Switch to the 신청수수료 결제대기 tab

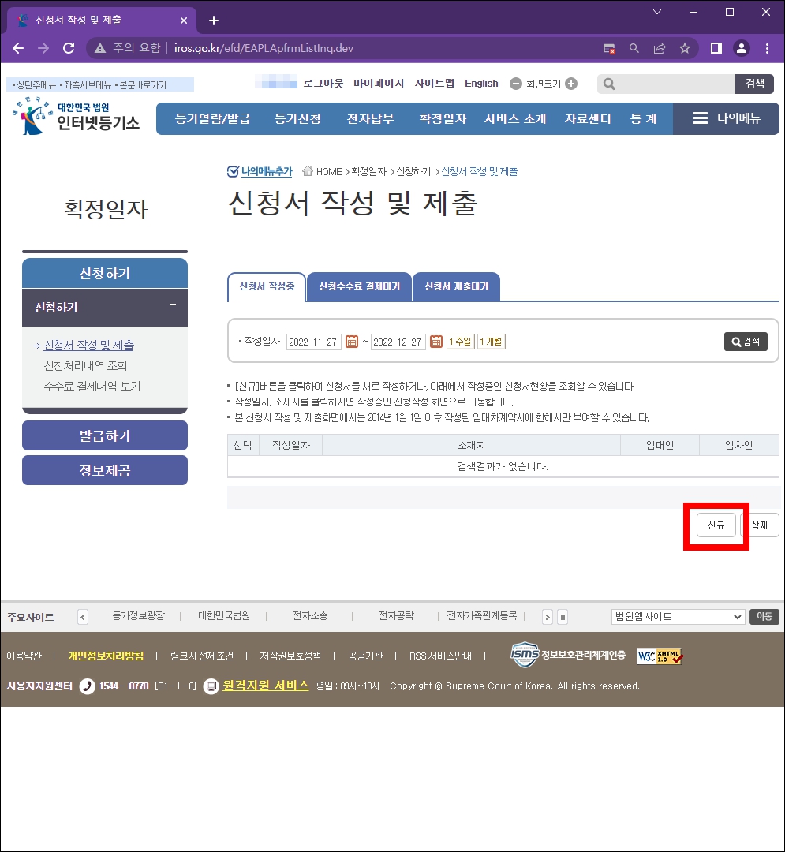[x=359, y=286]
